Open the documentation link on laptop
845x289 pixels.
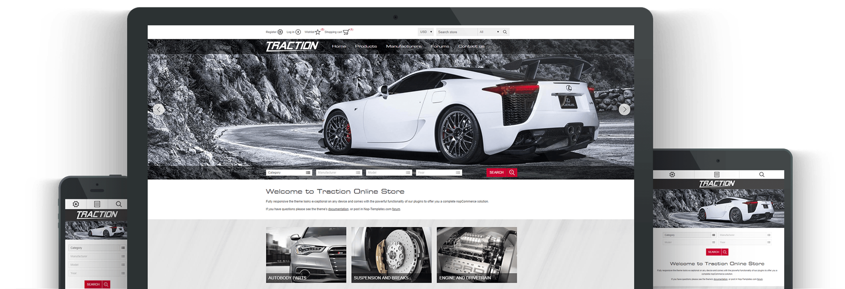[338, 209]
